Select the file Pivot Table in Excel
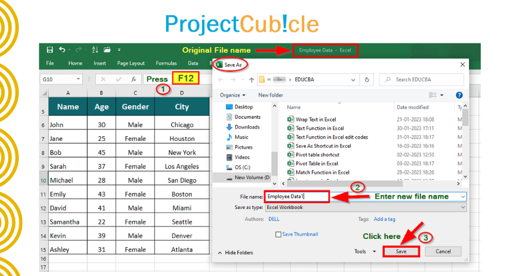 (313, 164)
